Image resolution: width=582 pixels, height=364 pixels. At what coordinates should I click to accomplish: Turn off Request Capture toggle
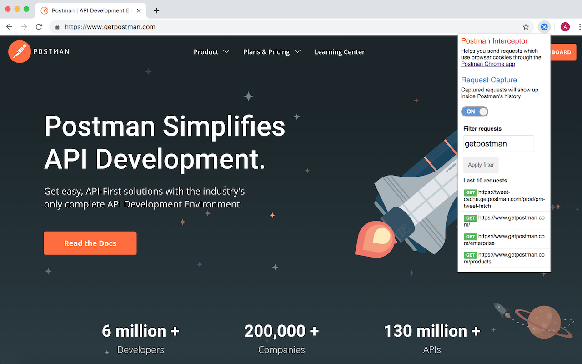(x=475, y=111)
